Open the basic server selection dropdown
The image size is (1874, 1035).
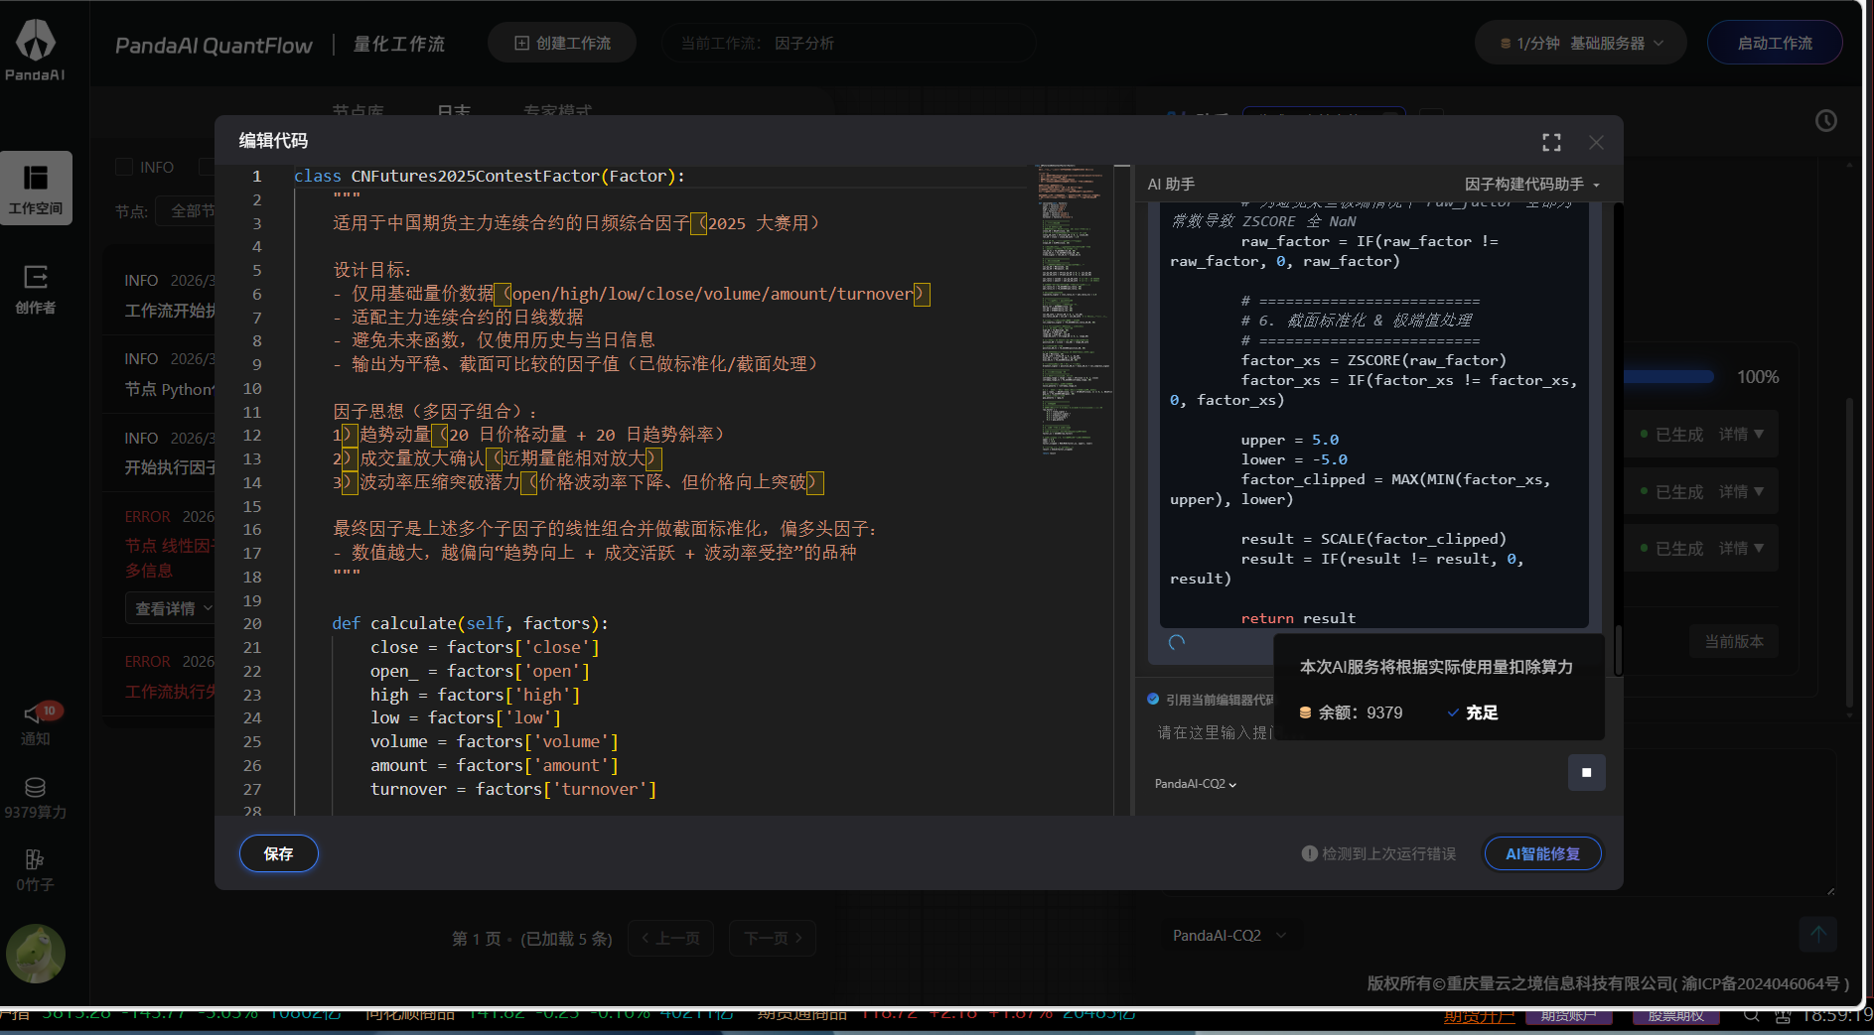click(1581, 44)
